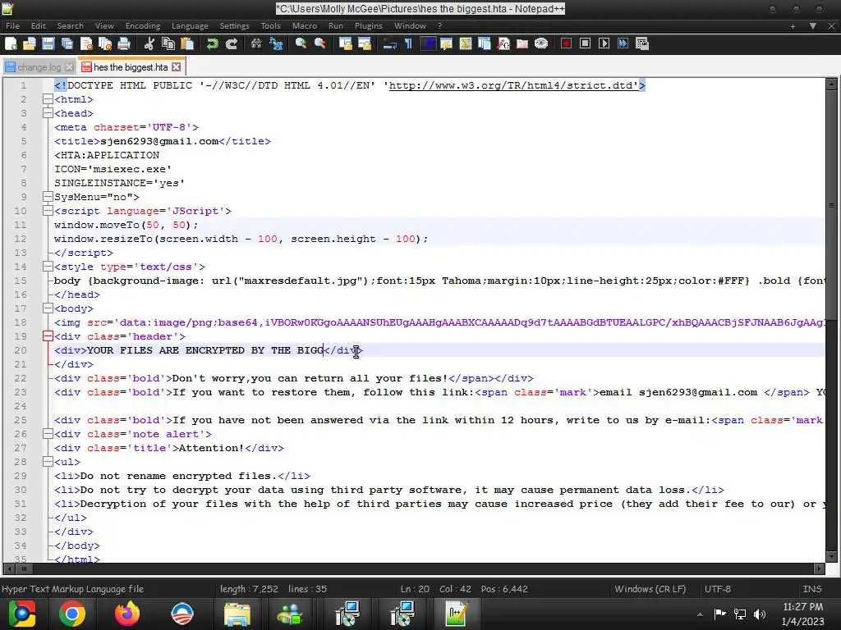Toggle the Indent Guide icon
The image size is (841, 630).
coord(427,44)
